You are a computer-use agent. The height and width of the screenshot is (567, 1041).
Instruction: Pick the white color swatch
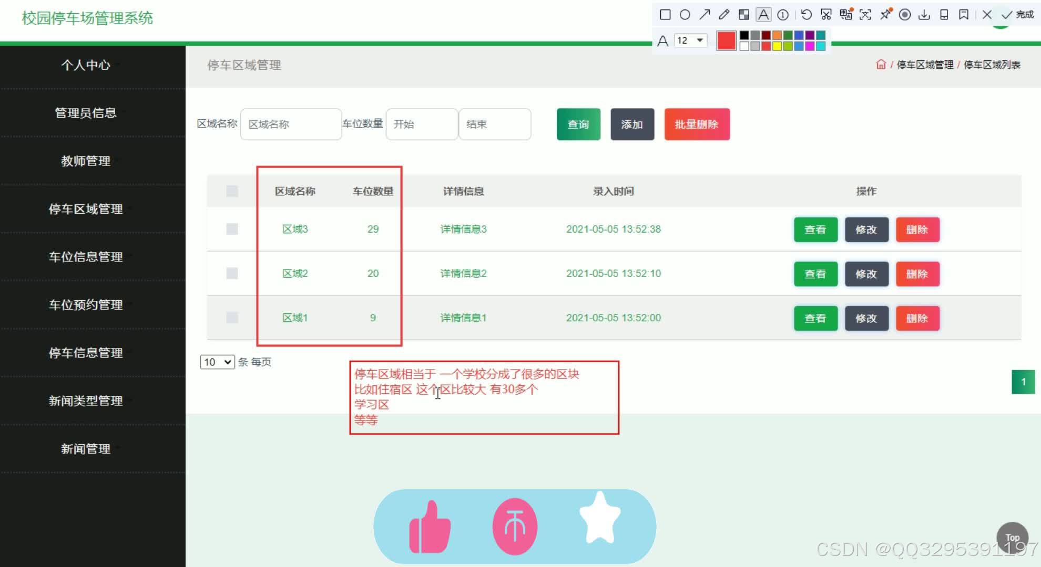(744, 46)
